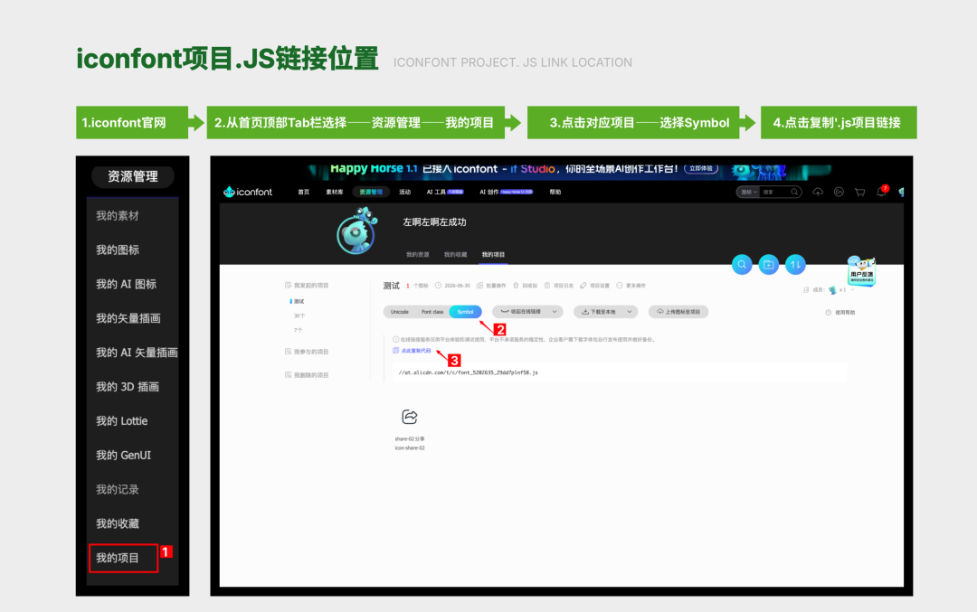The image size is (977, 612).
Task: Click the iconfont logo
Action: [x=248, y=192]
